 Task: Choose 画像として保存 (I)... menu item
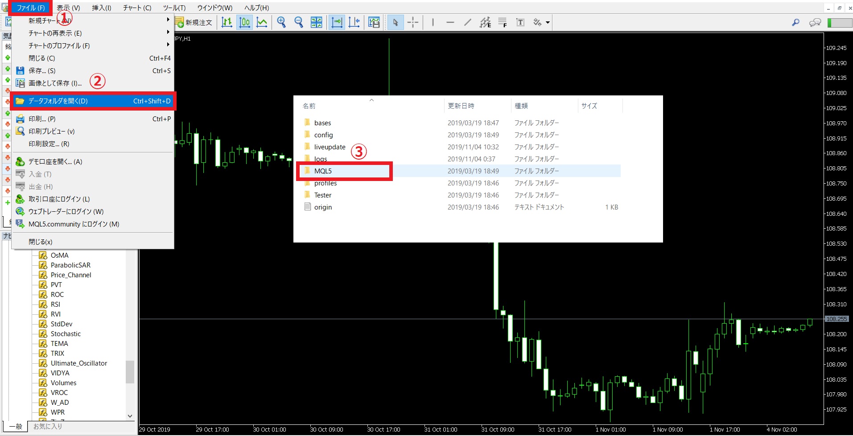tap(93, 83)
